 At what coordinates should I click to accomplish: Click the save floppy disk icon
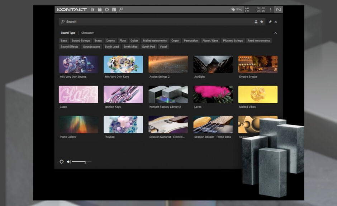click(100, 10)
